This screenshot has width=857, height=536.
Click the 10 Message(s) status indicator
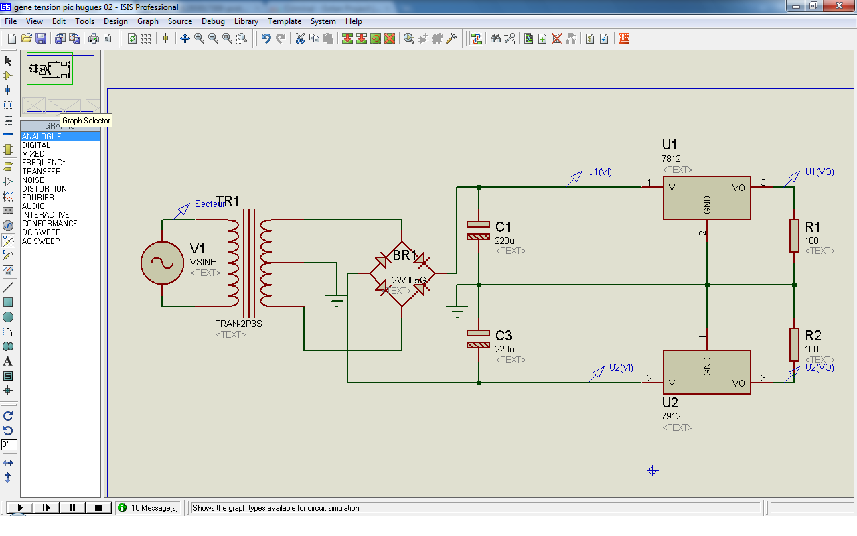click(149, 508)
